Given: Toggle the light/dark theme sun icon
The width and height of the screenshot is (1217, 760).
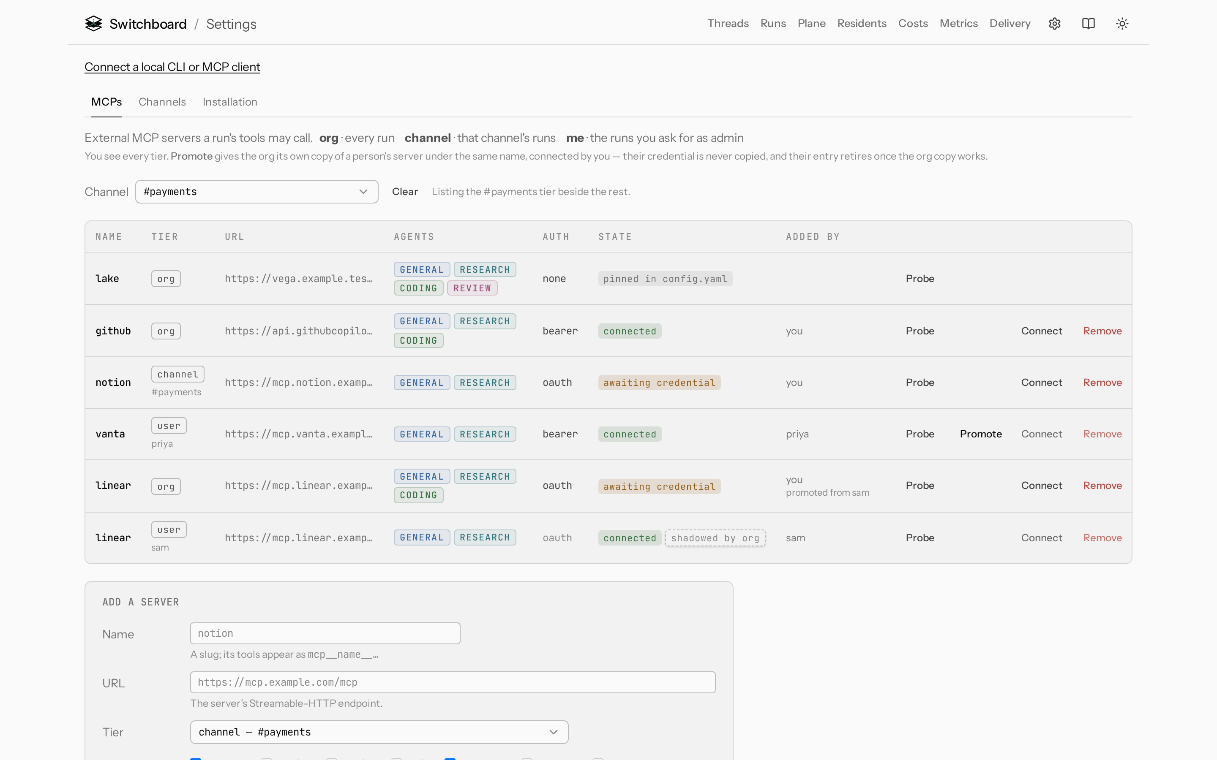Looking at the screenshot, I should point(1122,24).
